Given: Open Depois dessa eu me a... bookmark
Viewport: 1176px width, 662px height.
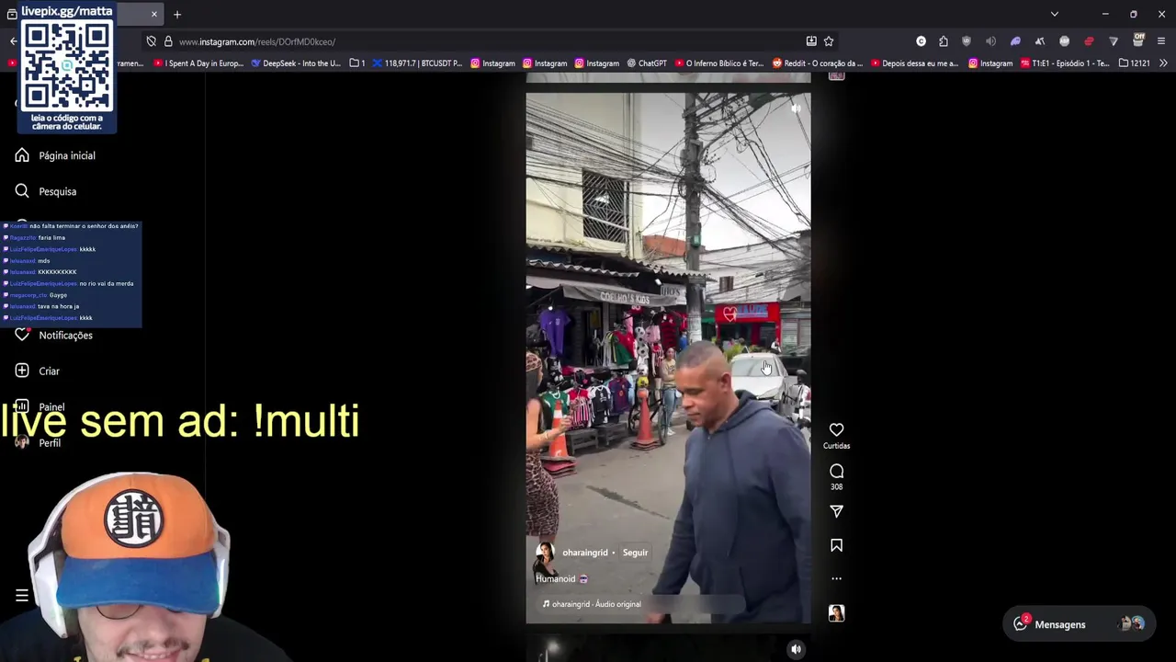Looking at the screenshot, I should (914, 63).
